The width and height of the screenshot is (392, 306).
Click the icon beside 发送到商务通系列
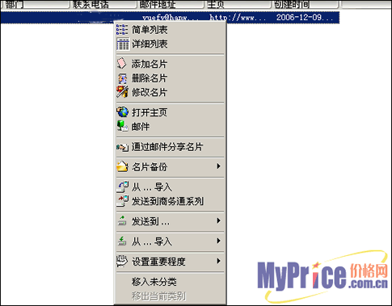tap(122, 201)
